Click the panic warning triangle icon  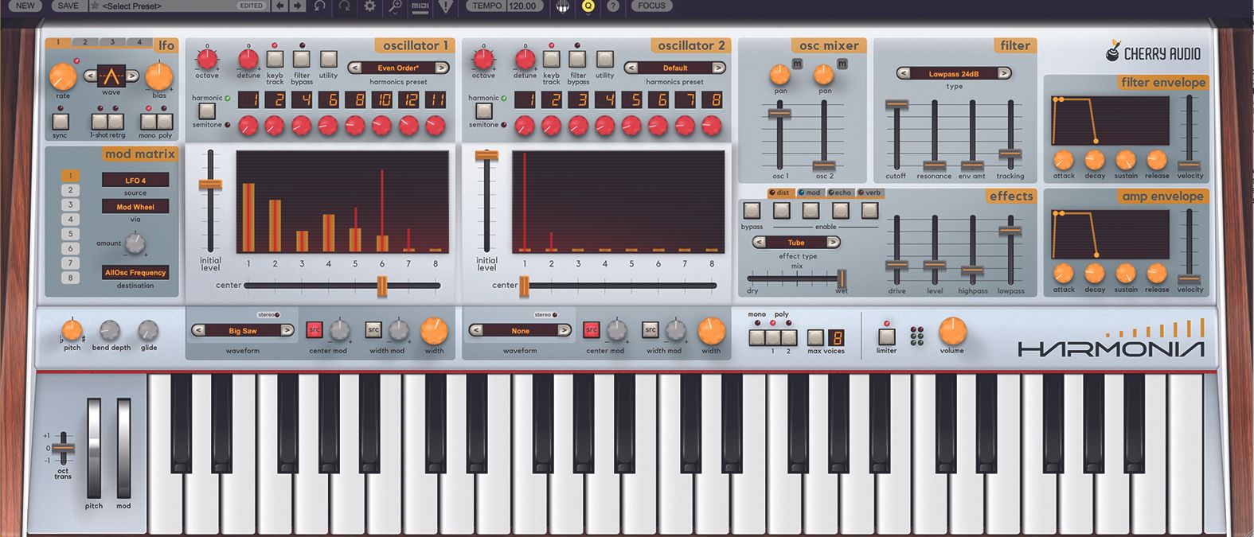pyautogui.click(x=445, y=6)
